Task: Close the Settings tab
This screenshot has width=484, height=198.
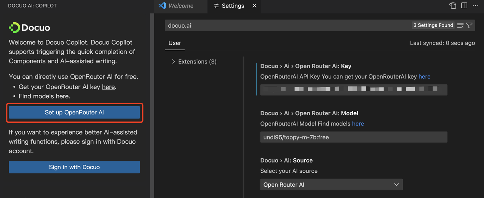Action: [254, 6]
